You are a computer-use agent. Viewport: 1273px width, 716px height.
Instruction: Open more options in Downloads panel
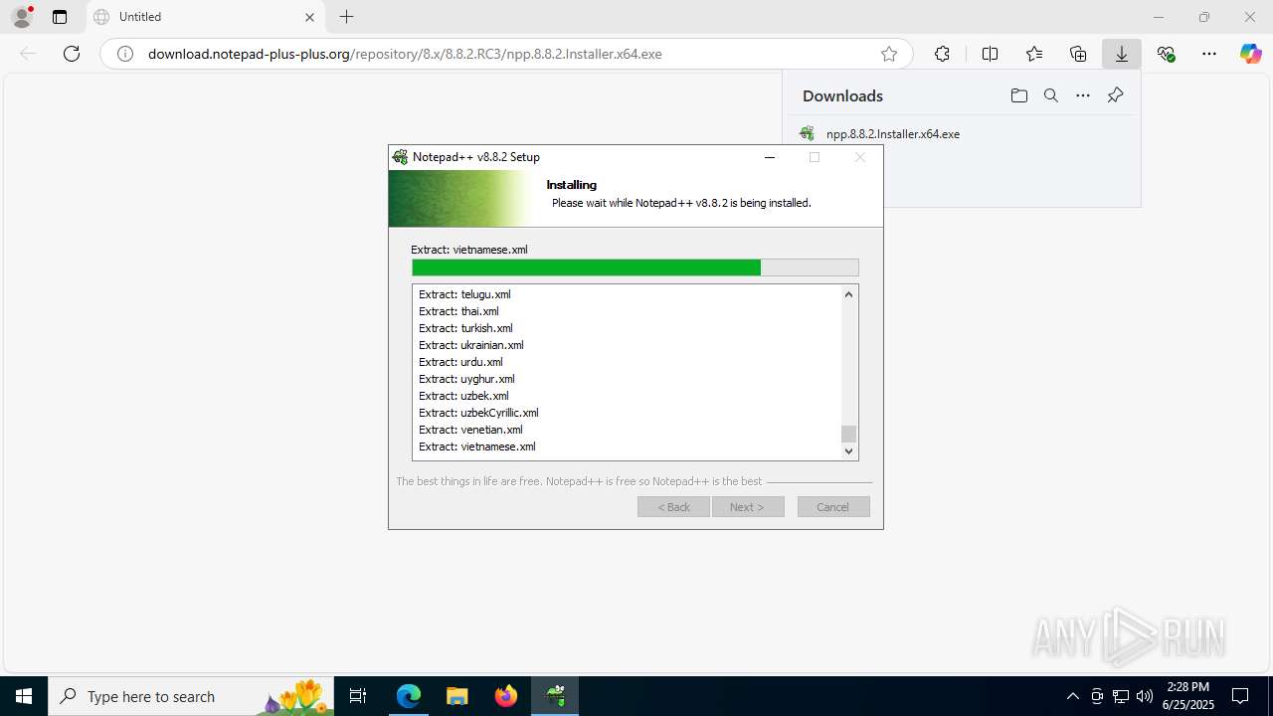pyautogui.click(x=1083, y=95)
